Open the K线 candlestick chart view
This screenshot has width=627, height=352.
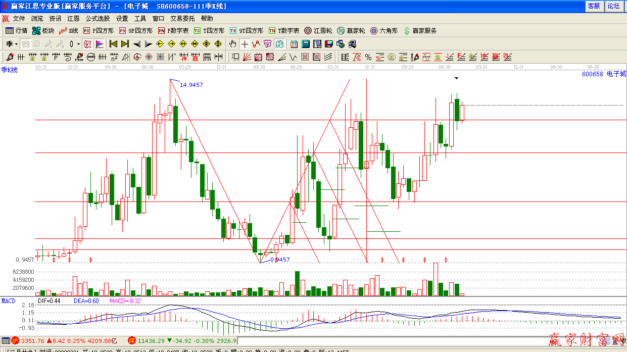tap(68, 31)
